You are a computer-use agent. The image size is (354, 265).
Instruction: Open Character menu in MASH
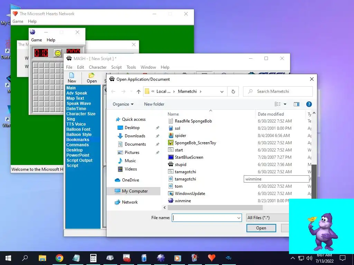click(x=97, y=67)
